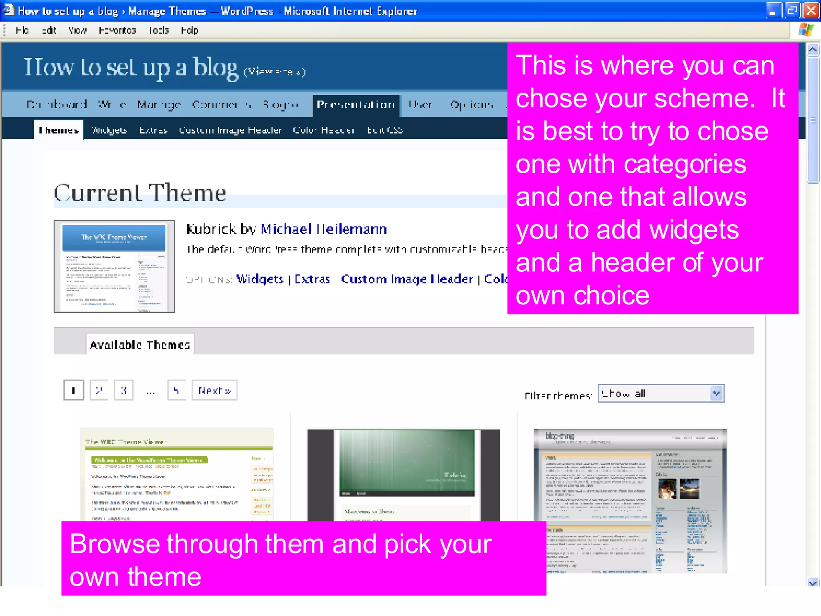
Task: Click the Current Theme heading text
Action: 140,193
